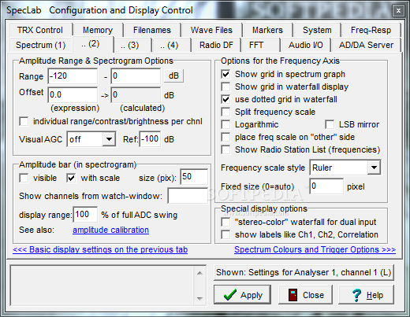Click the calculated offset field

(x=136, y=94)
